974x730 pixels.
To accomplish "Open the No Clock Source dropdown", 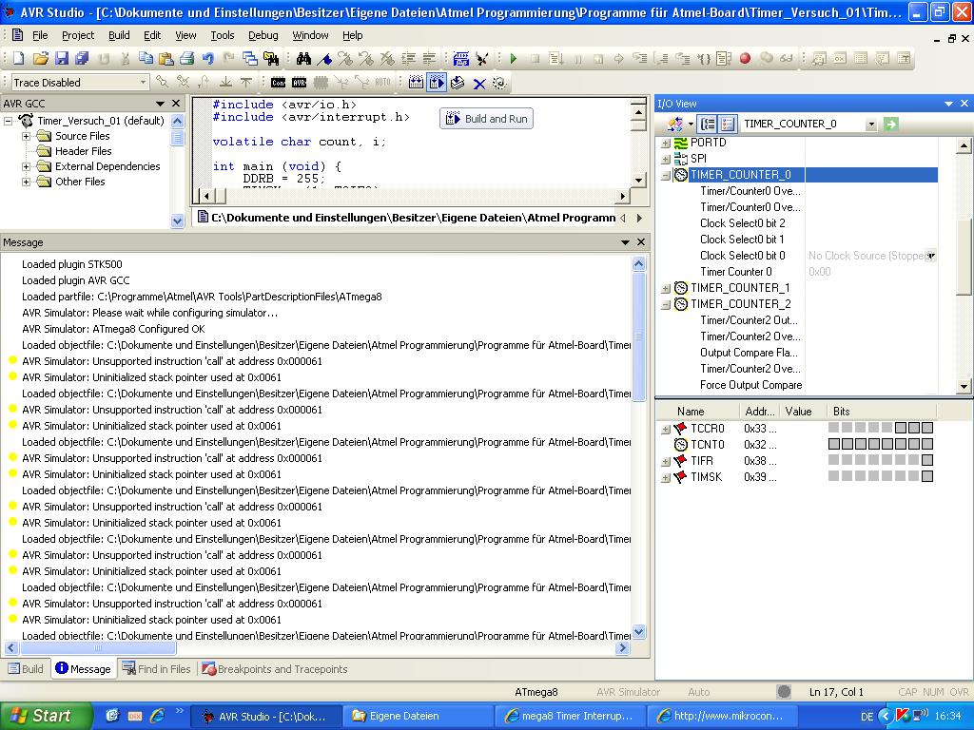I will pyautogui.click(x=930, y=256).
